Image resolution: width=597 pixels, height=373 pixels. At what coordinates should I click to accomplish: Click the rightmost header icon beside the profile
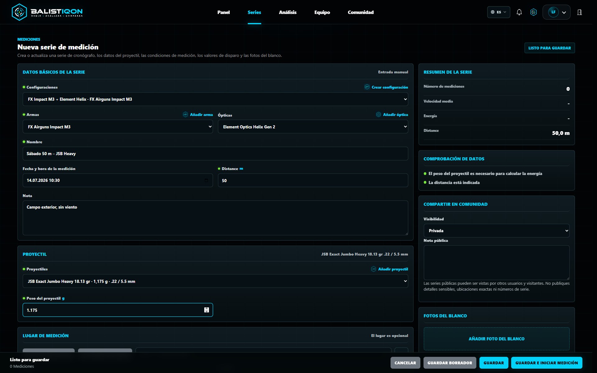coord(580,12)
